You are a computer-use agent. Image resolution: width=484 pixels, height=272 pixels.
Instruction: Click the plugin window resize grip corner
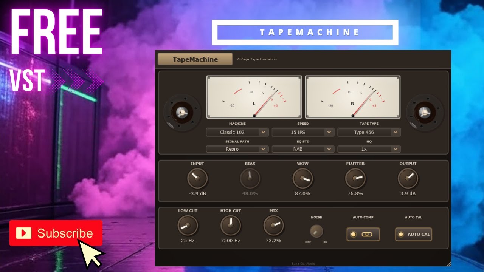coord(448,264)
